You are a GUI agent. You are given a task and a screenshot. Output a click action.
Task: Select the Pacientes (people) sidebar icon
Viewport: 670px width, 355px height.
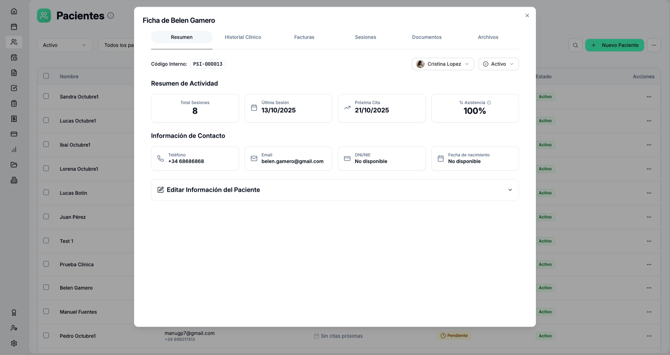point(14,42)
